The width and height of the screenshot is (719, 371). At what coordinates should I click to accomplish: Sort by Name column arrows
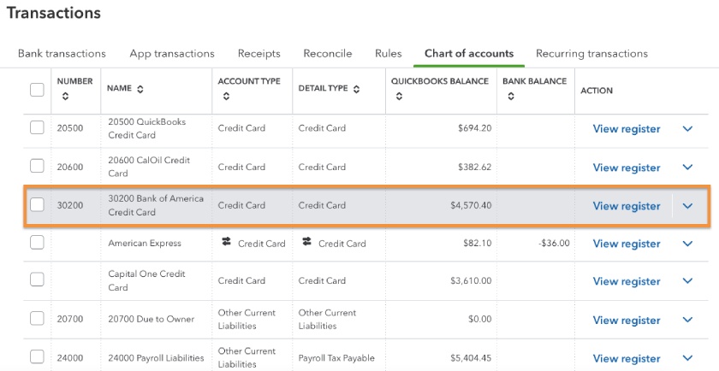[x=140, y=89]
